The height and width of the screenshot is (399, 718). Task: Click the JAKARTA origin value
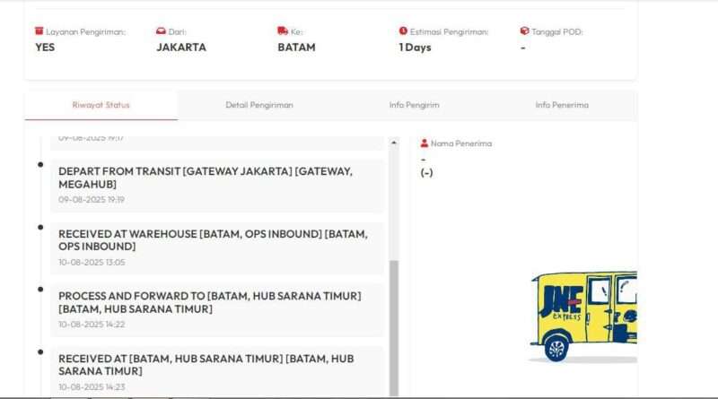click(x=181, y=48)
